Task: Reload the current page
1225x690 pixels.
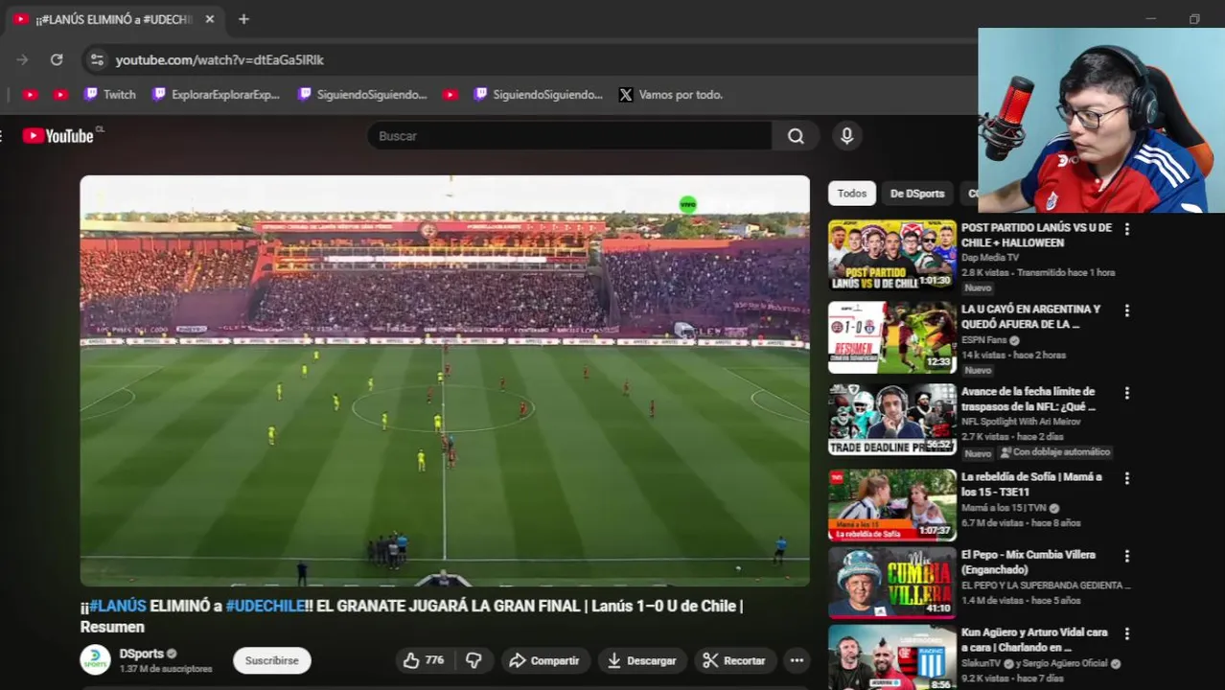Action: [x=57, y=59]
